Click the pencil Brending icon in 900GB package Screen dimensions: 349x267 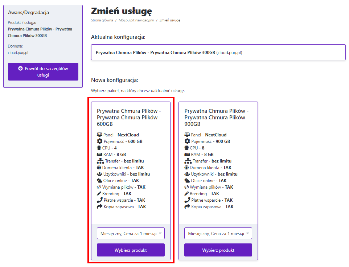(x=187, y=194)
